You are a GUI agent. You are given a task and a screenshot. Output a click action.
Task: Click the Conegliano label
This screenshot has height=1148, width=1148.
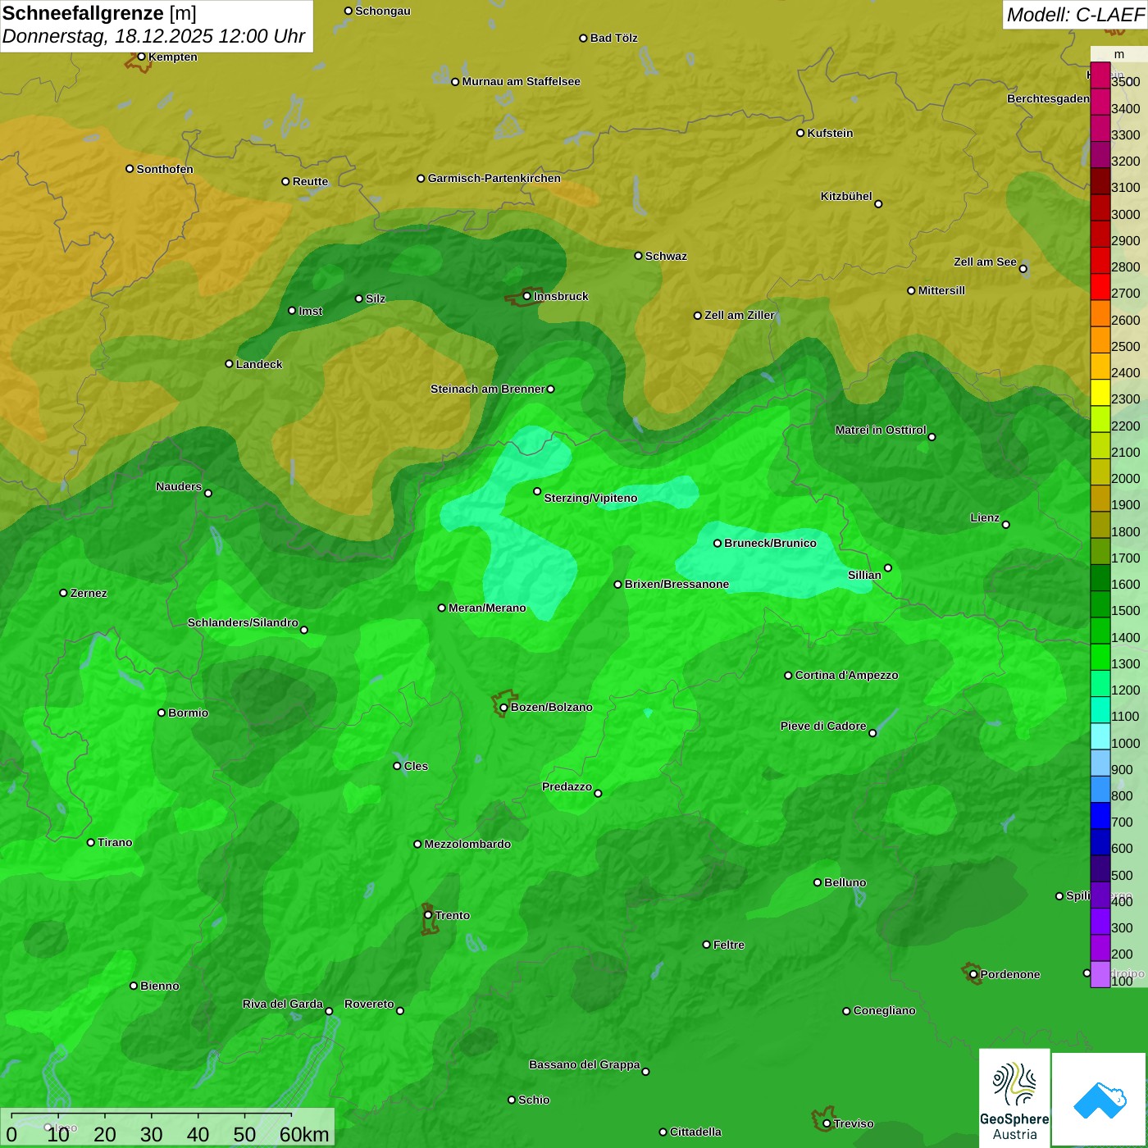[x=884, y=1010]
